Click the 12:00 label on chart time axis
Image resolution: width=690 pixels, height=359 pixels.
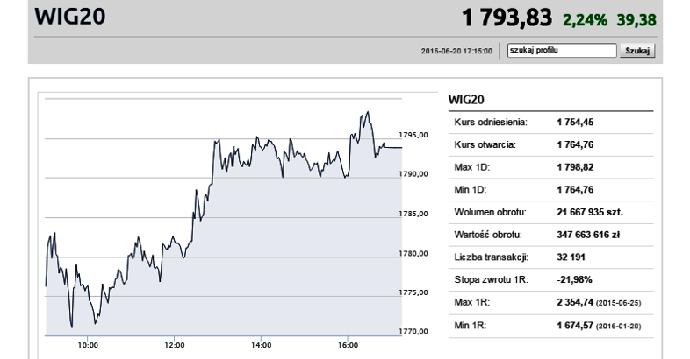(x=175, y=346)
